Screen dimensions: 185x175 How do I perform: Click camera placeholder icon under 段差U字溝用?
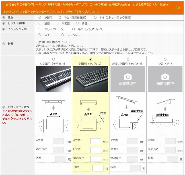pyautogui.click(x=128, y=77)
